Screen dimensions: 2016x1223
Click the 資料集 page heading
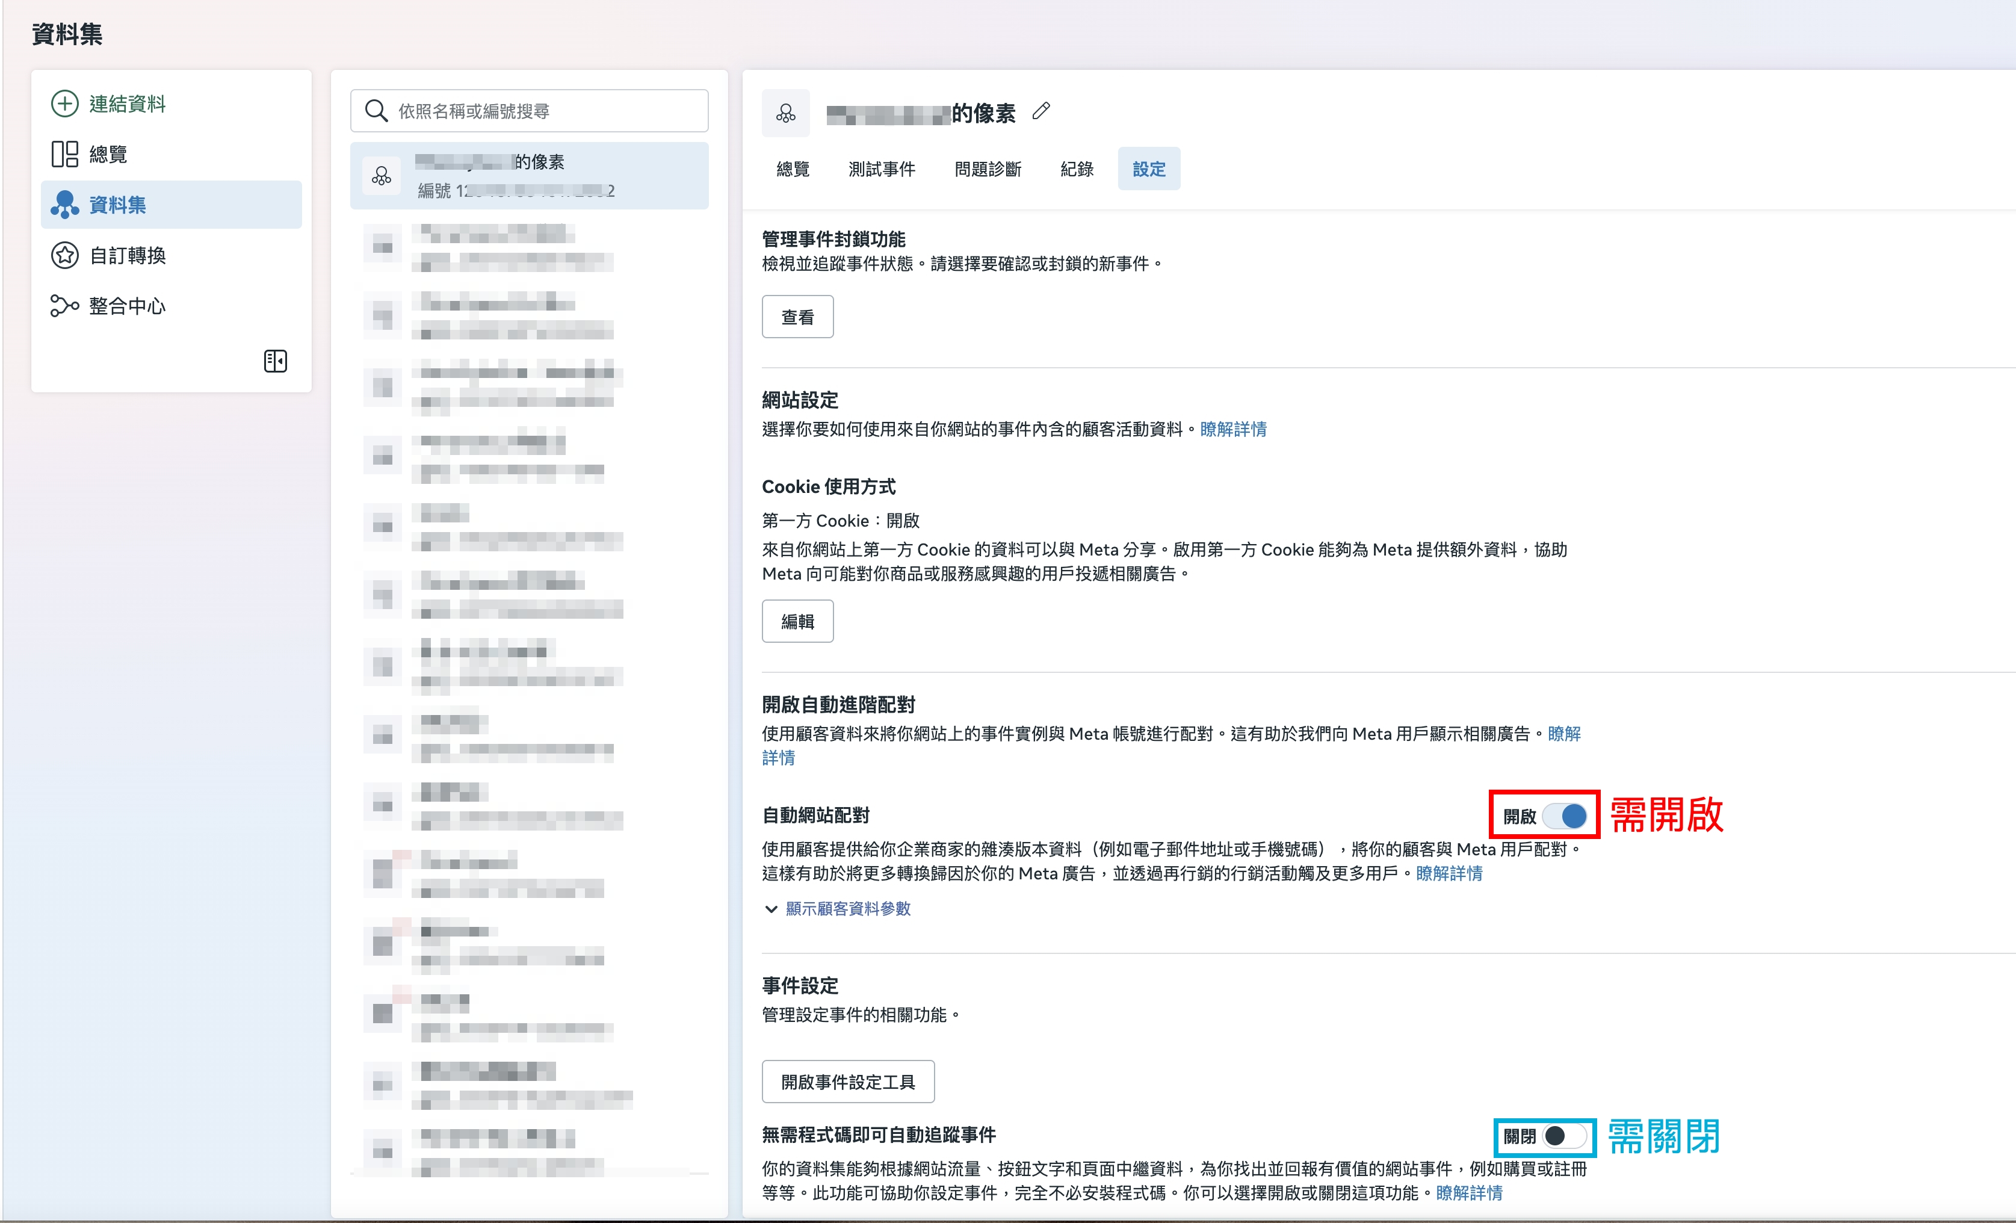(67, 34)
